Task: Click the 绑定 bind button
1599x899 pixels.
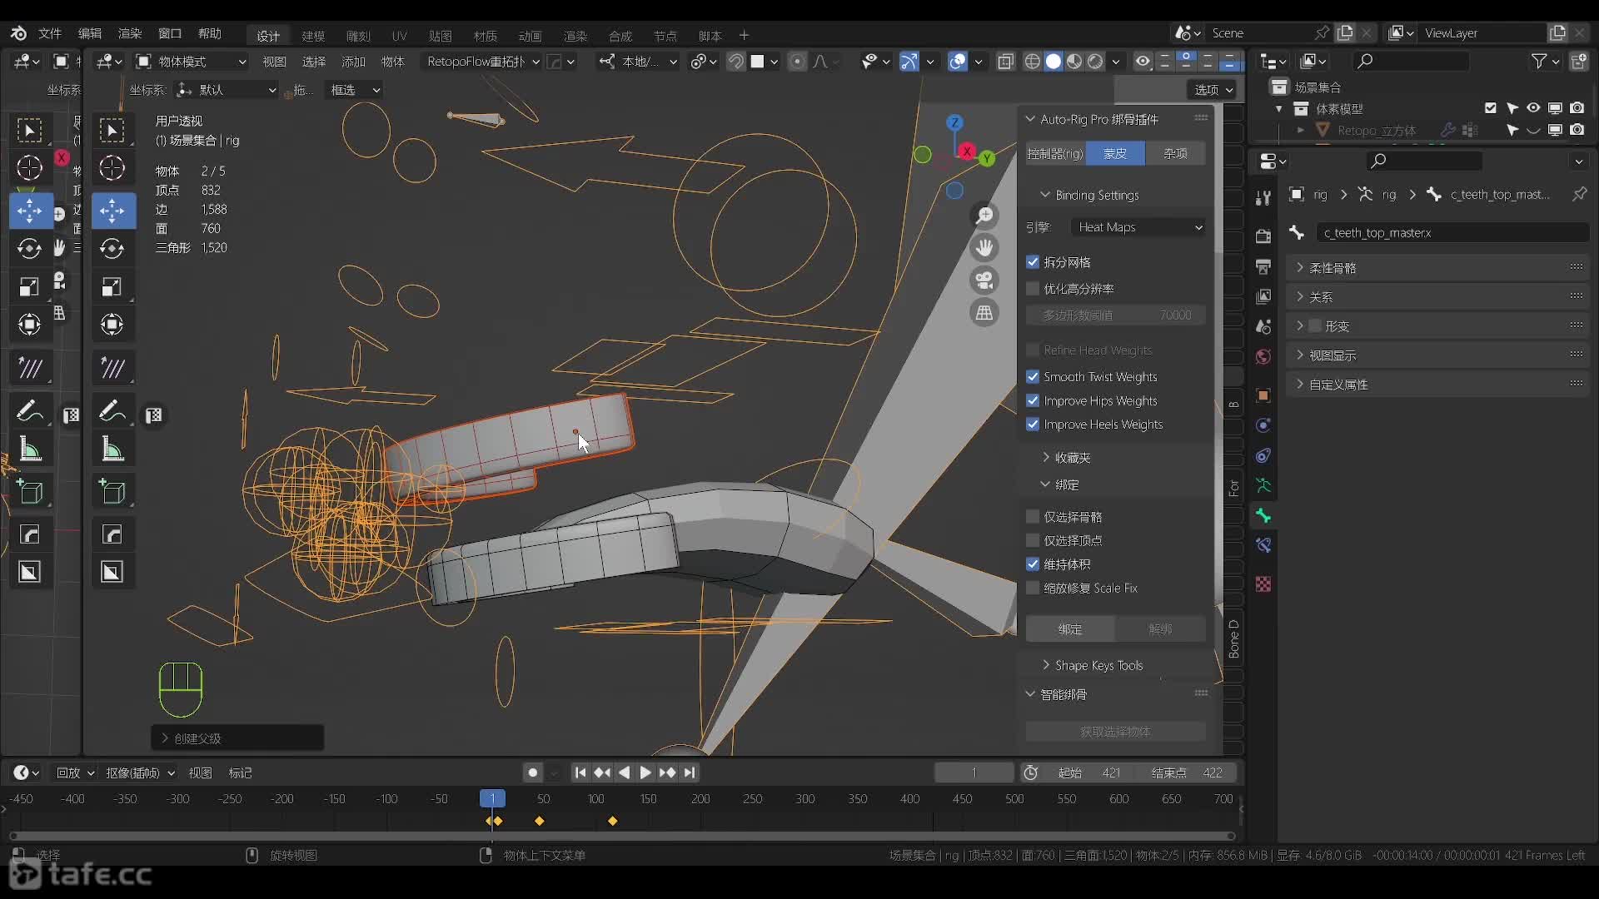Action: click(x=1070, y=629)
